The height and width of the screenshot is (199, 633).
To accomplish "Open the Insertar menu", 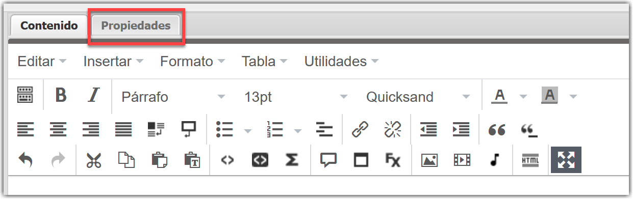I will tap(113, 62).
